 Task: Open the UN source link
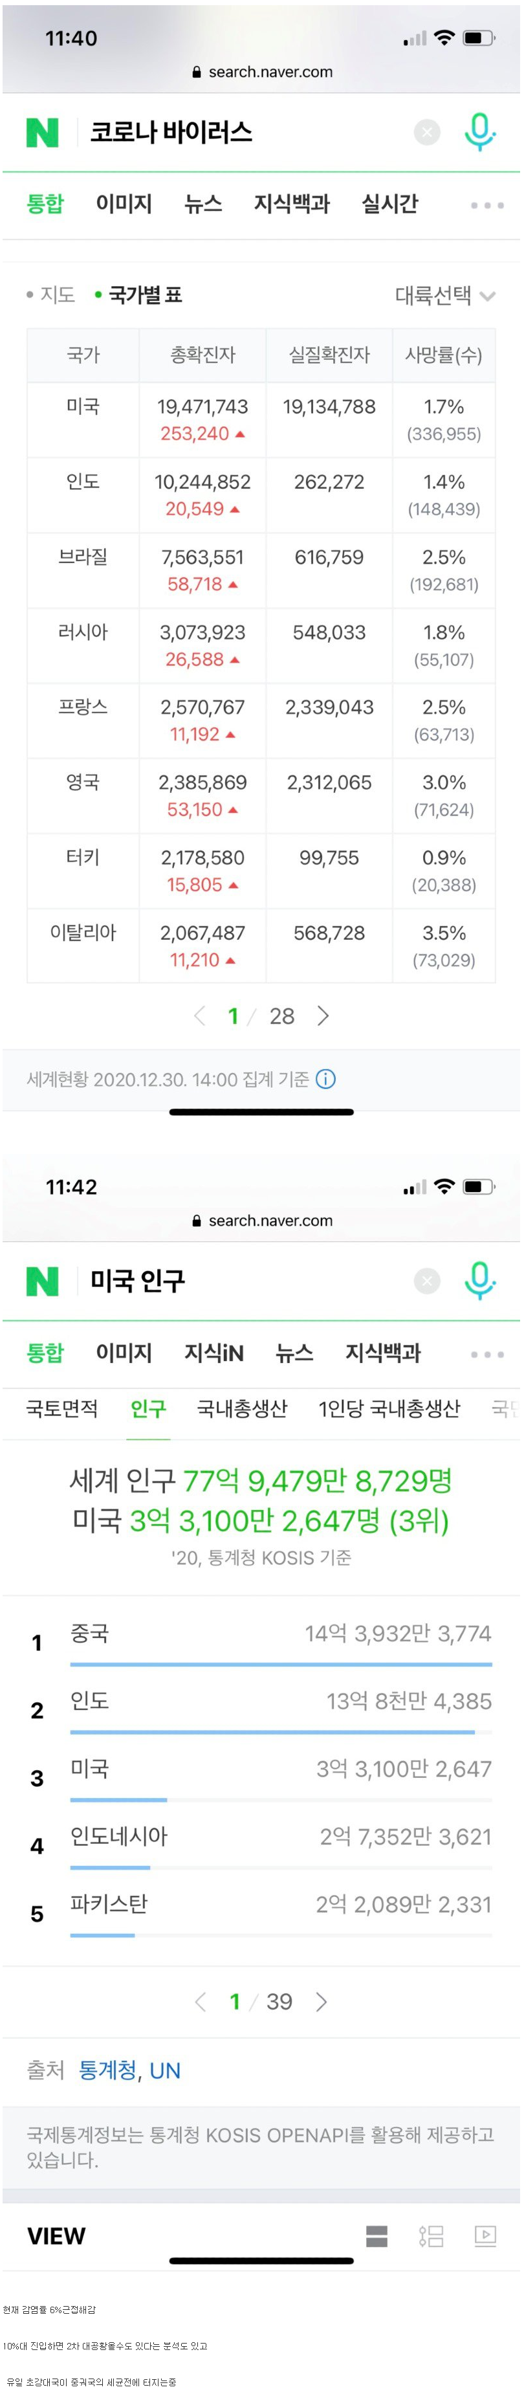pyautogui.click(x=164, y=2070)
